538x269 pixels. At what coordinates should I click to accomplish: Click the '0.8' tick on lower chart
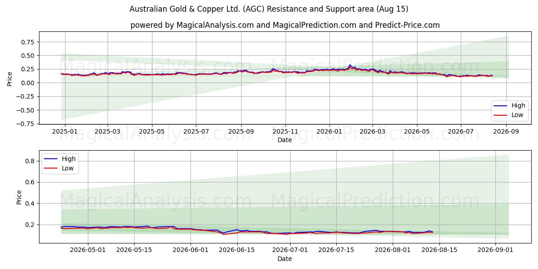click(30, 161)
